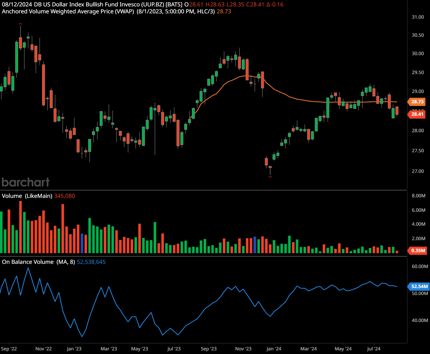
Task: Click the Mar '23 date axis label
Action: (109, 349)
